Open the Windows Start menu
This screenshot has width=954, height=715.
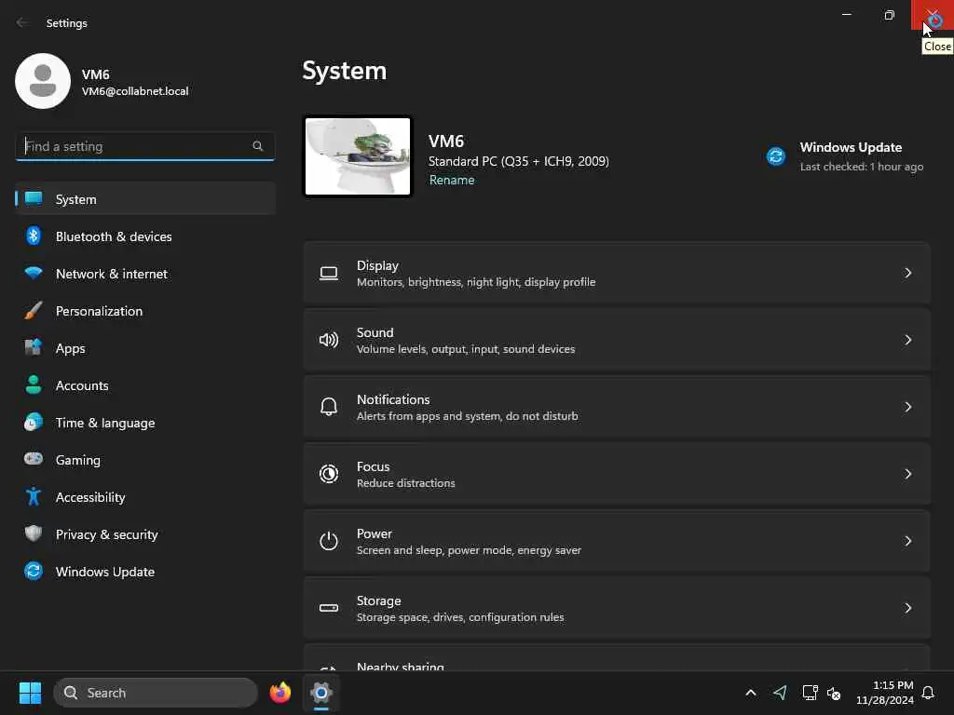pyautogui.click(x=30, y=693)
